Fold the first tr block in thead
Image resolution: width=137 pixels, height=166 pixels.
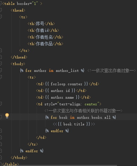point(1,17)
